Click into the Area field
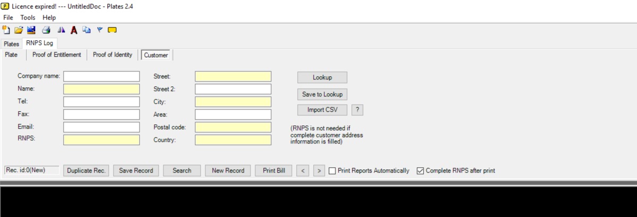The width and height of the screenshot is (637, 217). click(x=233, y=114)
